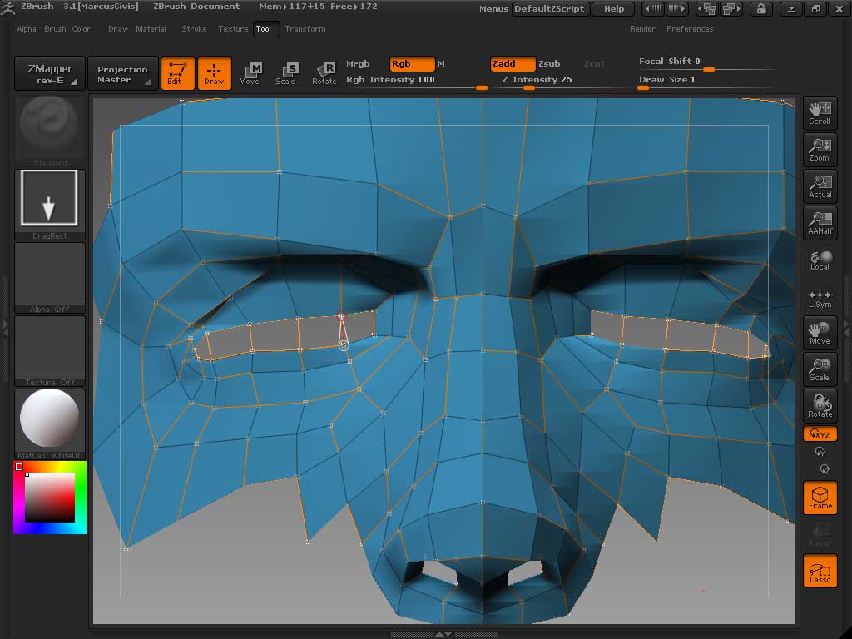Select the Actual size view icon
Viewport: 852px width, 639px height.
click(820, 186)
